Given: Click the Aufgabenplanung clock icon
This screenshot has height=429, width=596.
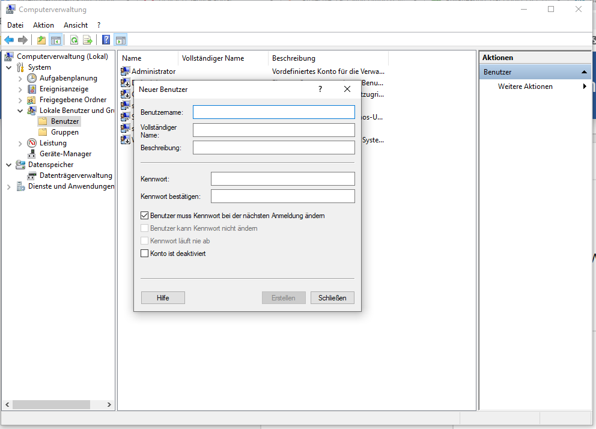Looking at the screenshot, I should click(32, 78).
